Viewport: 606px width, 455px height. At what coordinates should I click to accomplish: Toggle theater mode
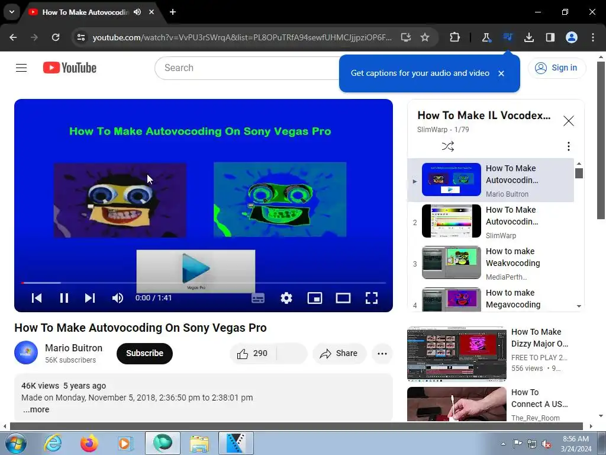(x=343, y=298)
